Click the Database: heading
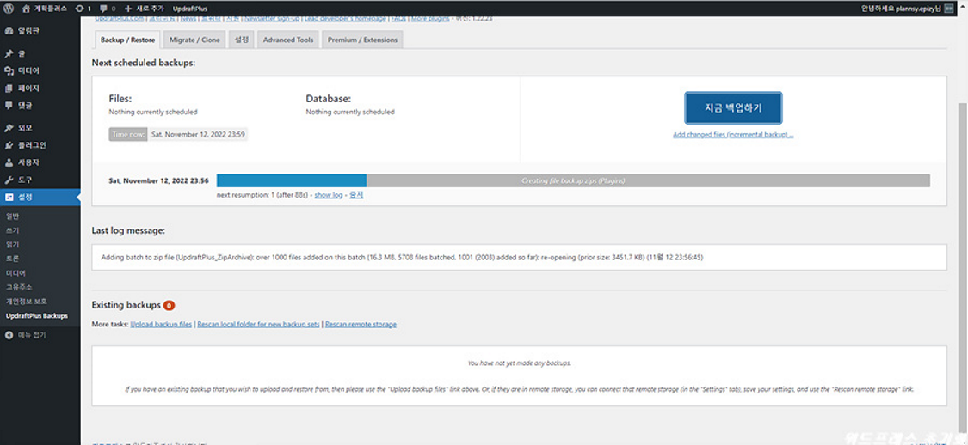The height and width of the screenshot is (445, 968). [x=329, y=98]
